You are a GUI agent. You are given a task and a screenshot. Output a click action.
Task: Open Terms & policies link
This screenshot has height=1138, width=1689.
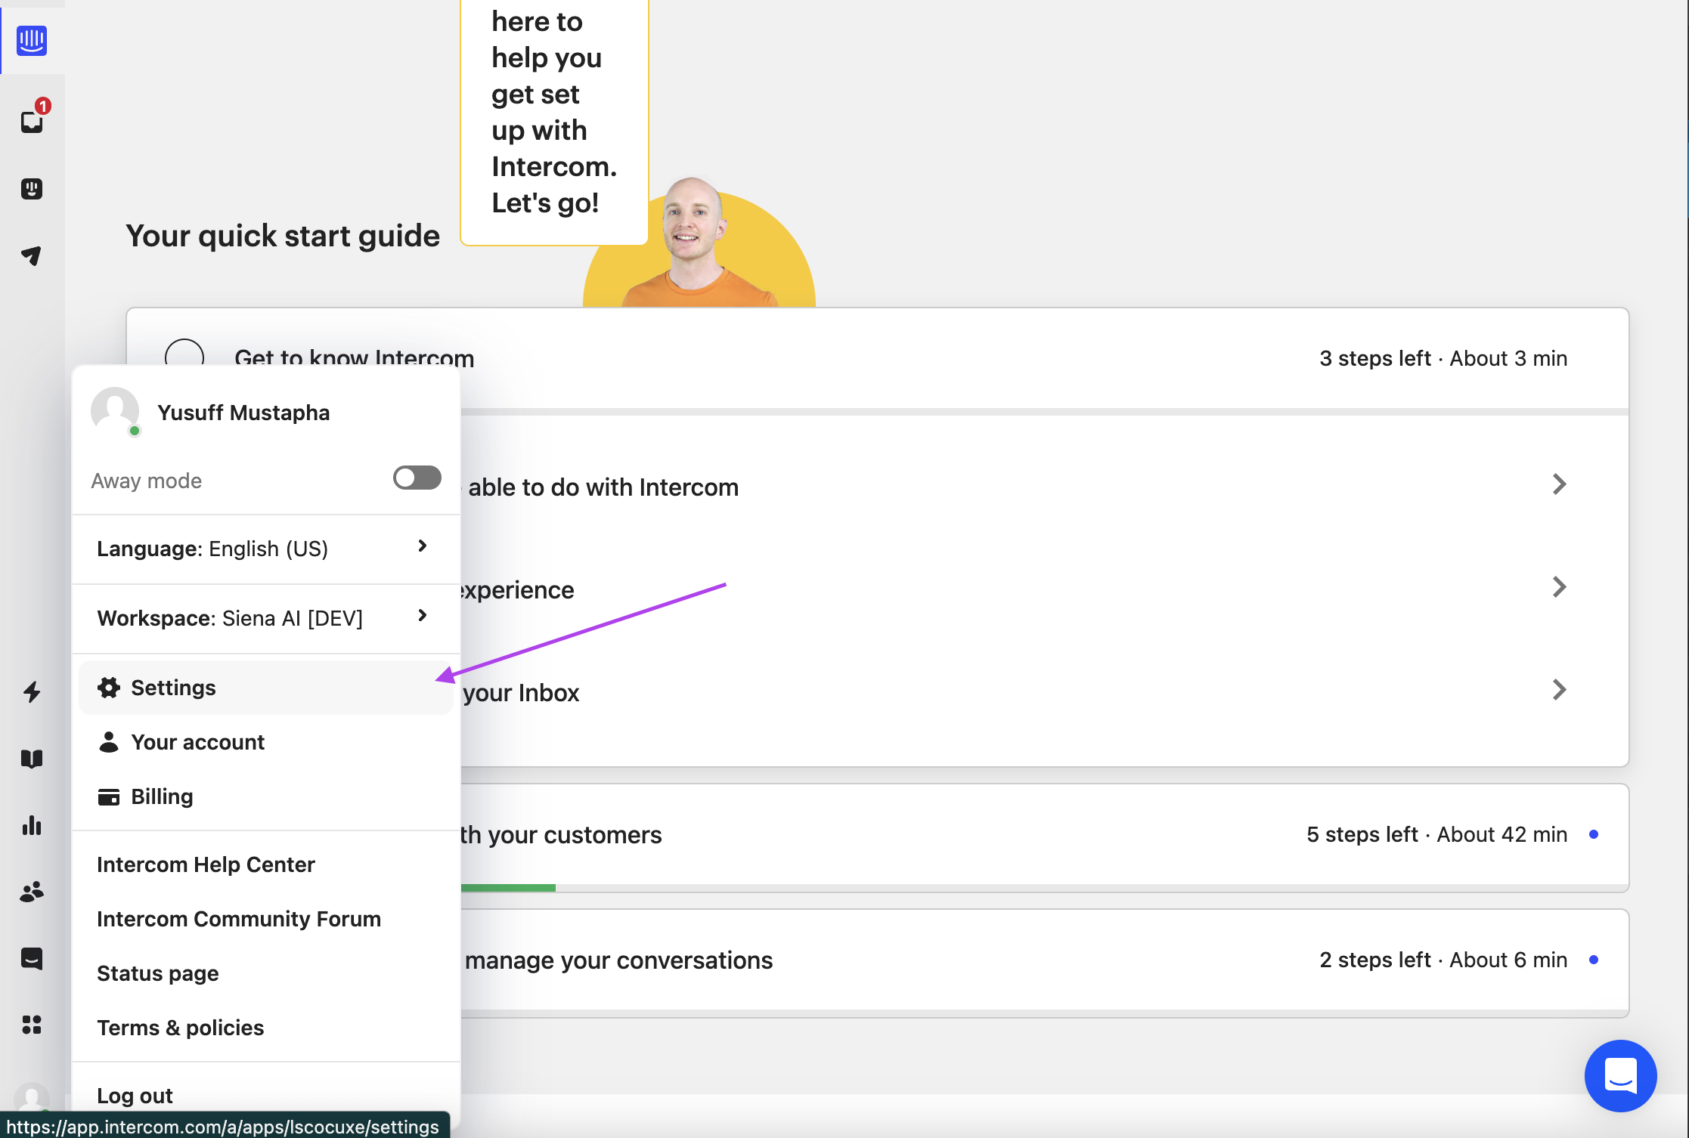pyautogui.click(x=181, y=1028)
